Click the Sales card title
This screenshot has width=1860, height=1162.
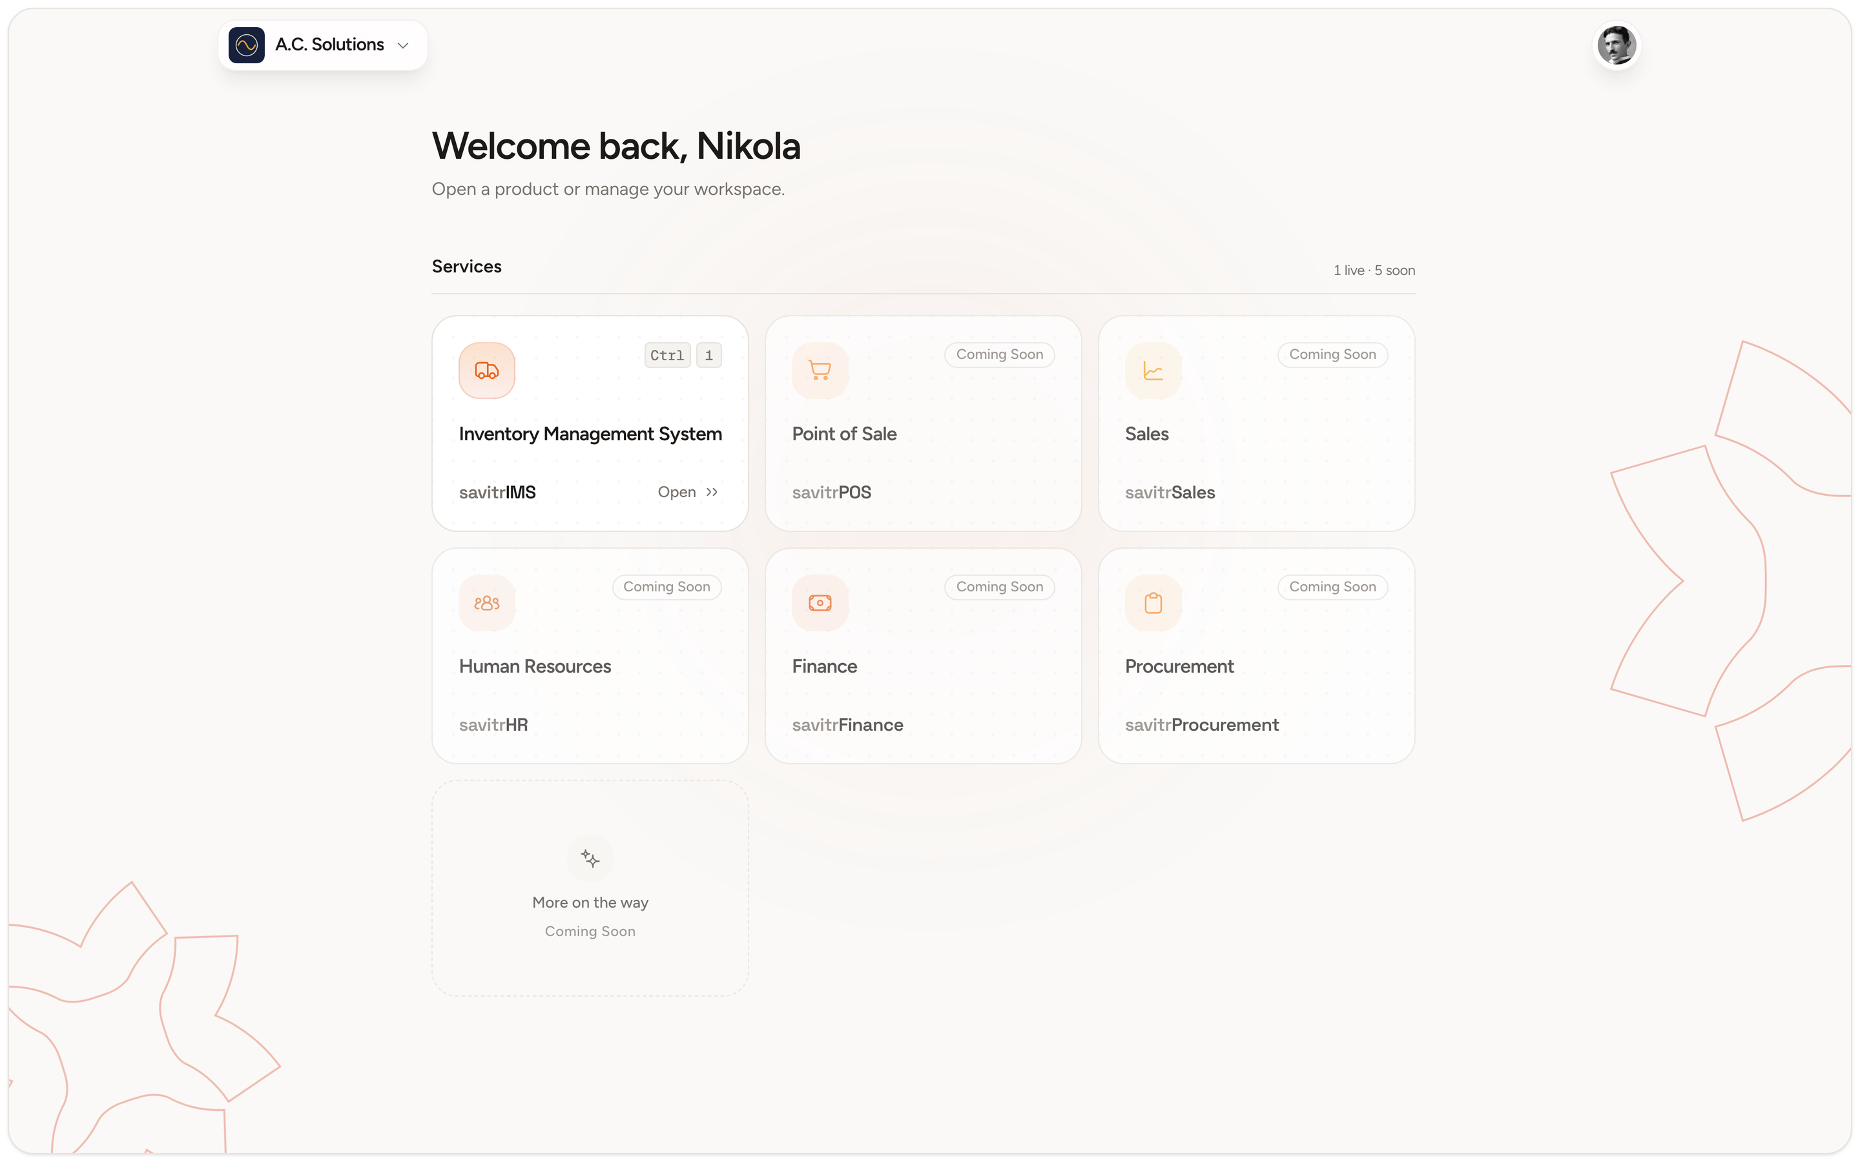[x=1147, y=434]
